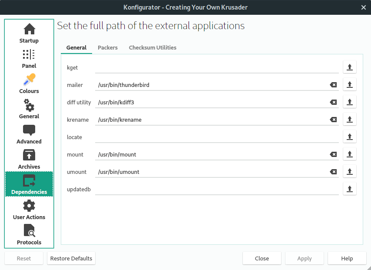
Task: Open the Colours settings section
Action: pos(29,84)
